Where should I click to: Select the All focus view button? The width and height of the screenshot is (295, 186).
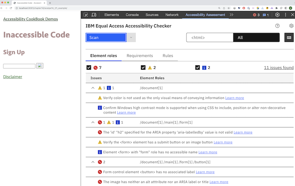pyautogui.click(x=257, y=37)
